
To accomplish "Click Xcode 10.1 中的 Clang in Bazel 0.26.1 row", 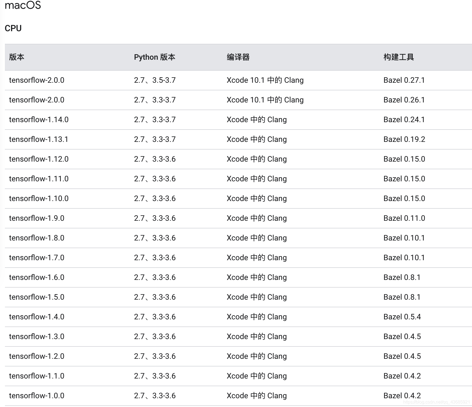I will [265, 100].
